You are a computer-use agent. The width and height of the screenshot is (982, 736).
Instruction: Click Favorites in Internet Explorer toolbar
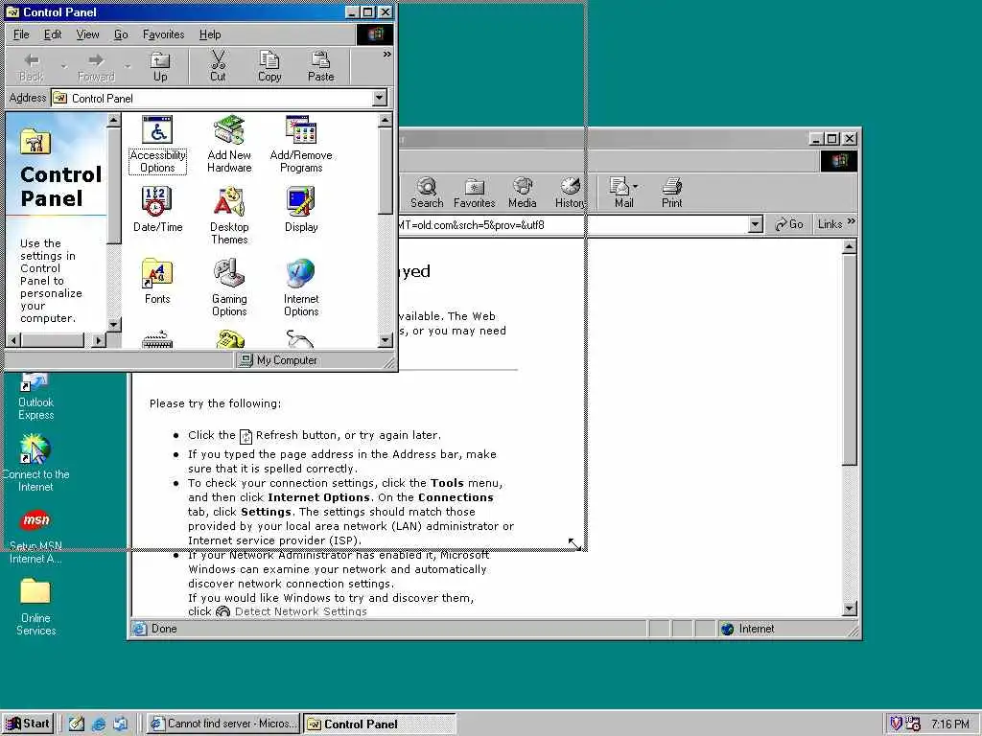(474, 193)
